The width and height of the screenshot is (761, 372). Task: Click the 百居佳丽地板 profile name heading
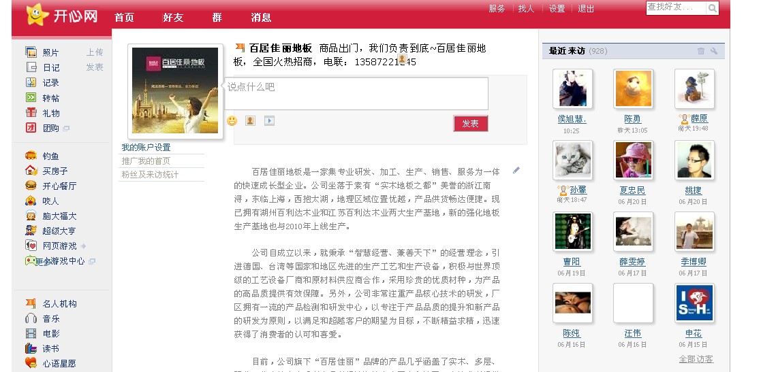point(281,48)
